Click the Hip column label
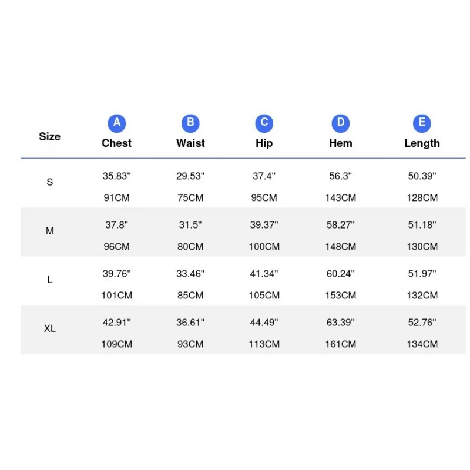Screen dimensions: 470x470 (264, 143)
